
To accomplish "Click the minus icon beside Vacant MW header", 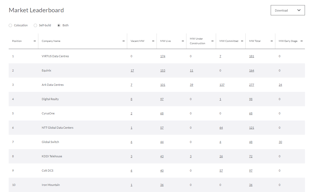I will (x=153, y=41).
